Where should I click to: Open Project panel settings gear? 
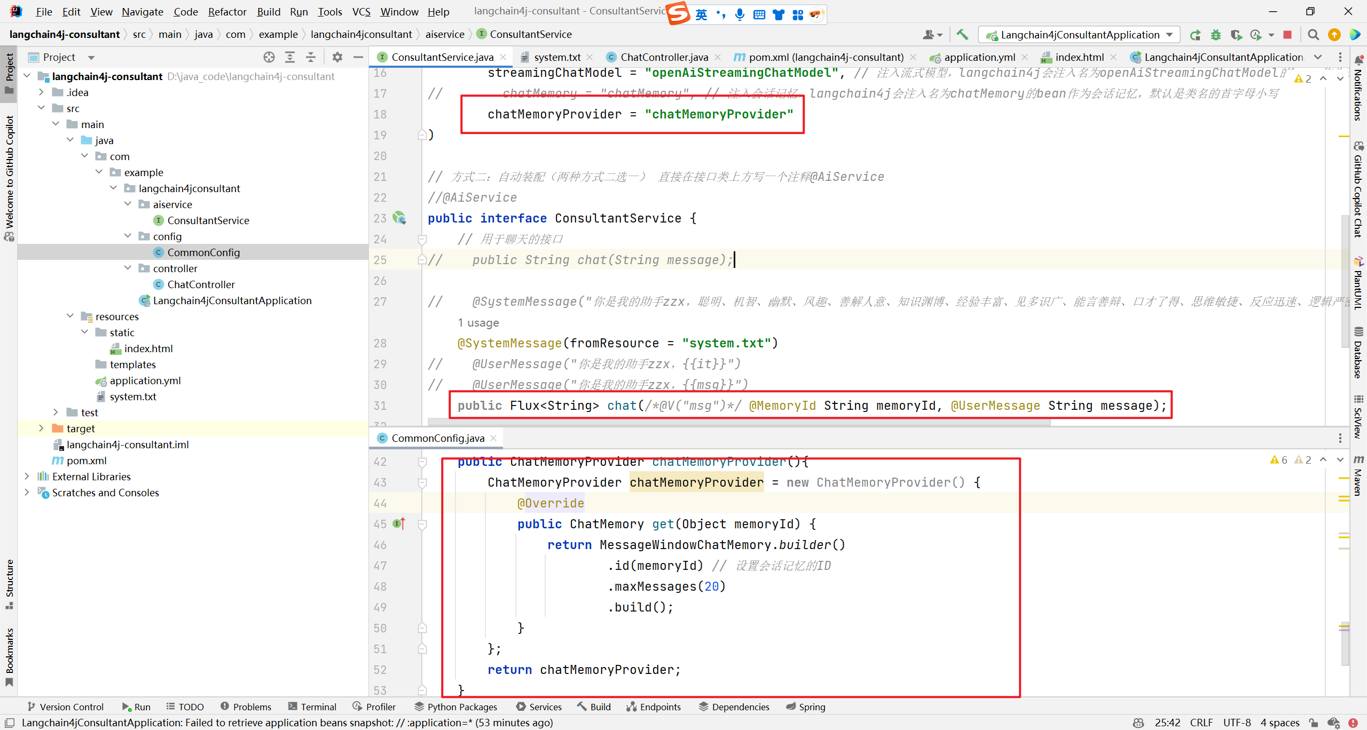[337, 57]
